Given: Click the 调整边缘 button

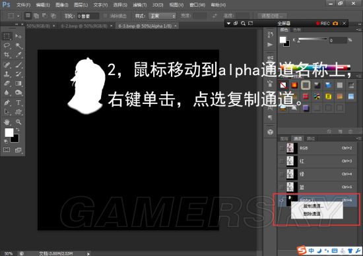Looking at the screenshot, I should pyautogui.click(x=272, y=16).
